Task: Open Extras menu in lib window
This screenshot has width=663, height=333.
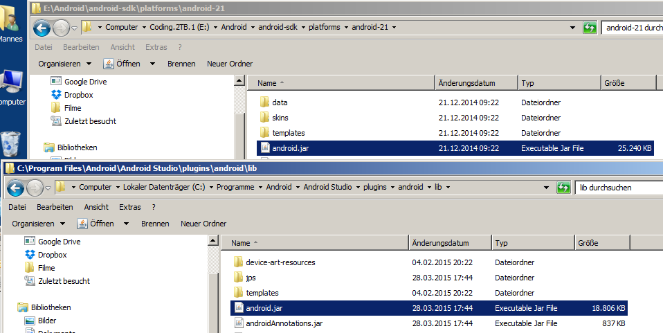Action: click(x=130, y=207)
